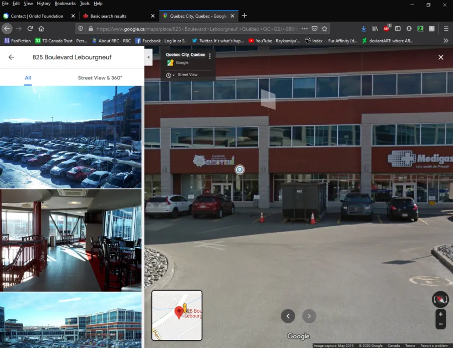
Task: Save page to Pocket icon
Action: (315, 29)
